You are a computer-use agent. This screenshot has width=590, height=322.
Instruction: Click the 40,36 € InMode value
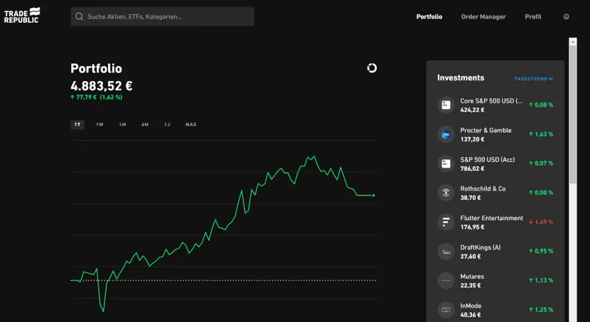[x=470, y=315]
